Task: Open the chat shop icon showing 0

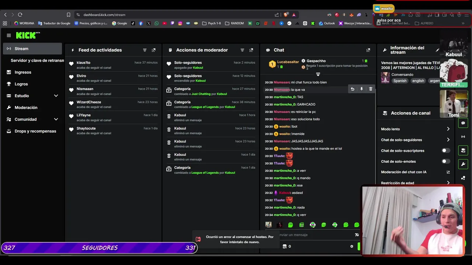Action: point(287,246)
